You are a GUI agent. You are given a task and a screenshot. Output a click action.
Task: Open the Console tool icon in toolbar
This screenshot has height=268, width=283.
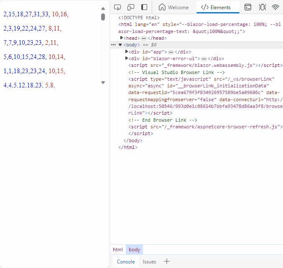248,7
